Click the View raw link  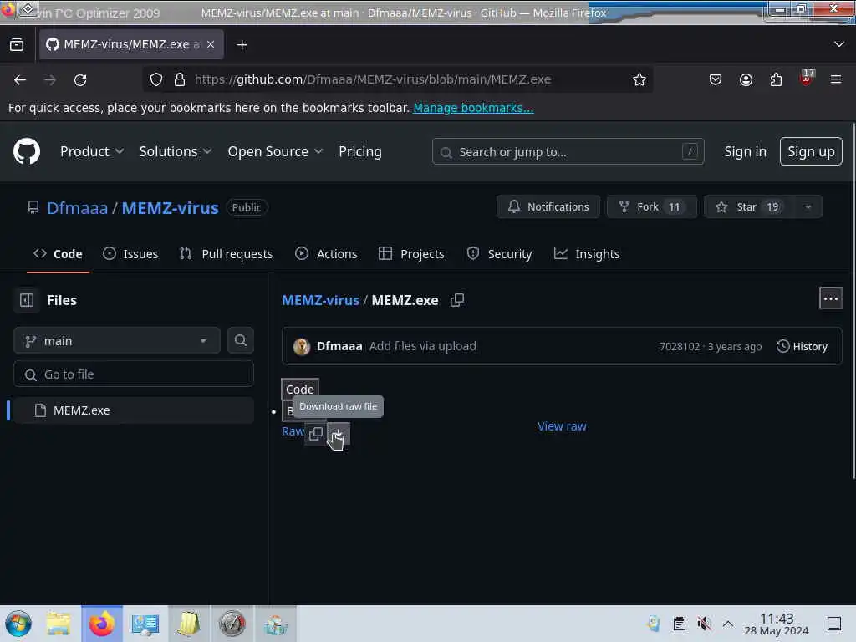coord(562,426)
